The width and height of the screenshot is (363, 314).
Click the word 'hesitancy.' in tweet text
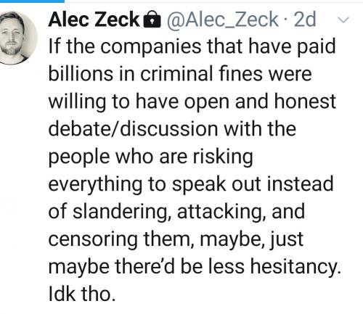pos(295,267)
